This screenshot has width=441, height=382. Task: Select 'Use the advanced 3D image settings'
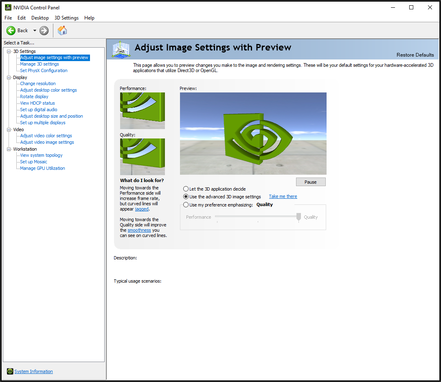186,197
